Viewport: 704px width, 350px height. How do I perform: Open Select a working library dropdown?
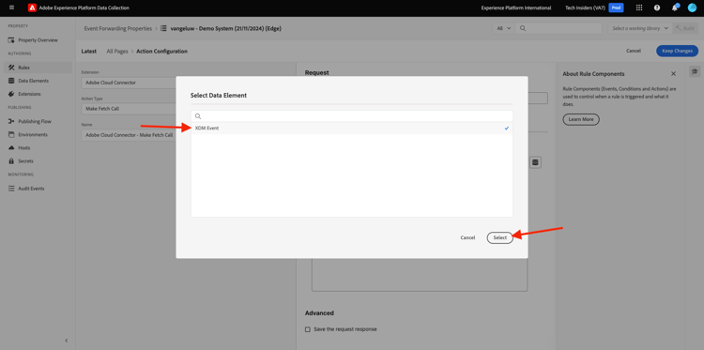pos(640,28)
